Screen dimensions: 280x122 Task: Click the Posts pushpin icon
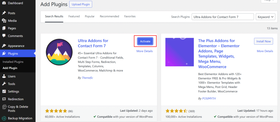[x=4, y=13]
